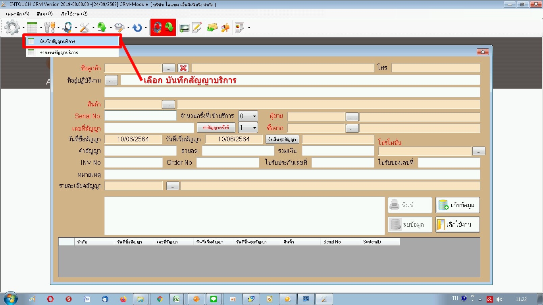This screenshot has height=305, width=543.
Task: Click the gear settings toolbar icon
Action: (12, 27)
